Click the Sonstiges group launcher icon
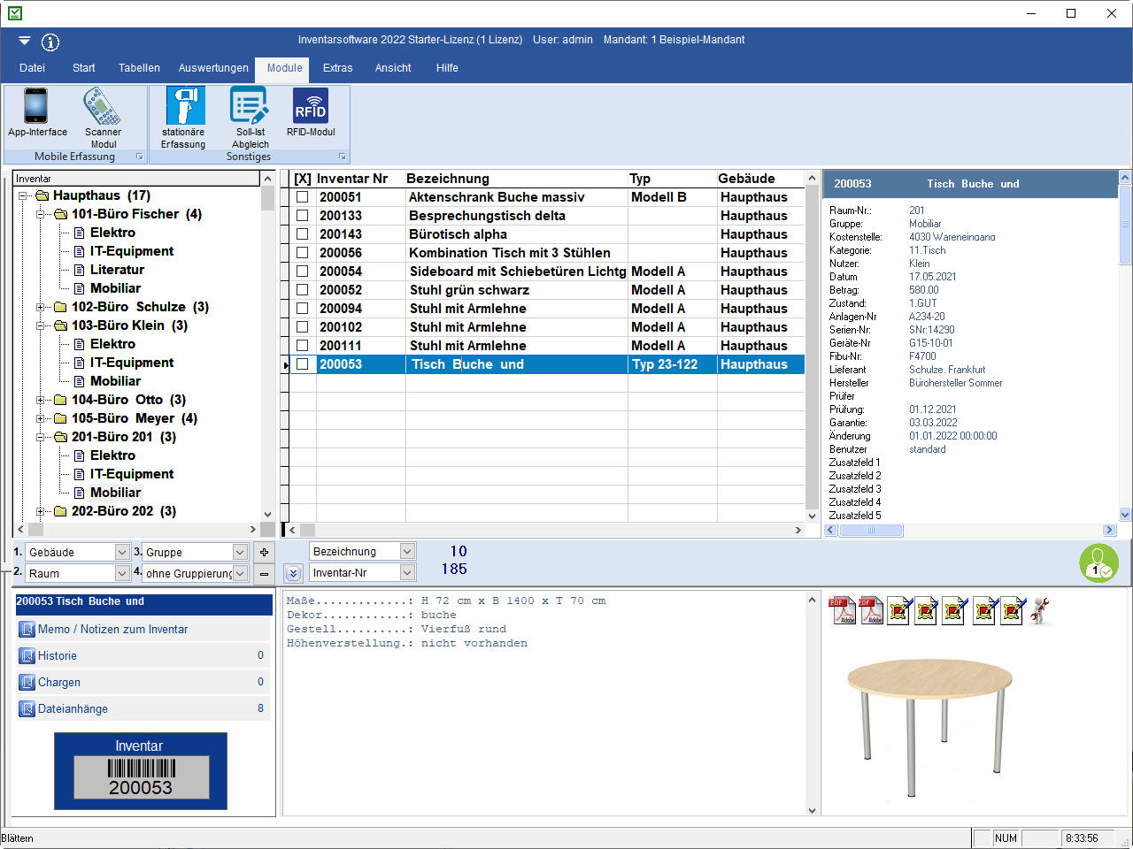1133x849 pixels. (342, 157)
